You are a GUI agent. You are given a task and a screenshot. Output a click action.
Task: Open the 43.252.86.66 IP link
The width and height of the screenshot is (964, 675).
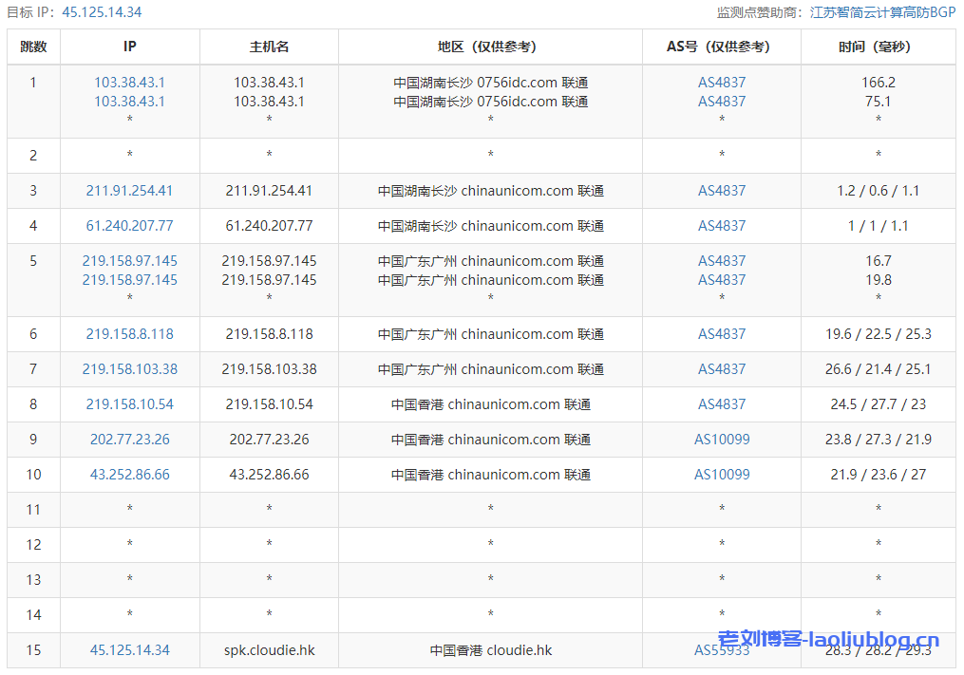[x=129, y=475]
